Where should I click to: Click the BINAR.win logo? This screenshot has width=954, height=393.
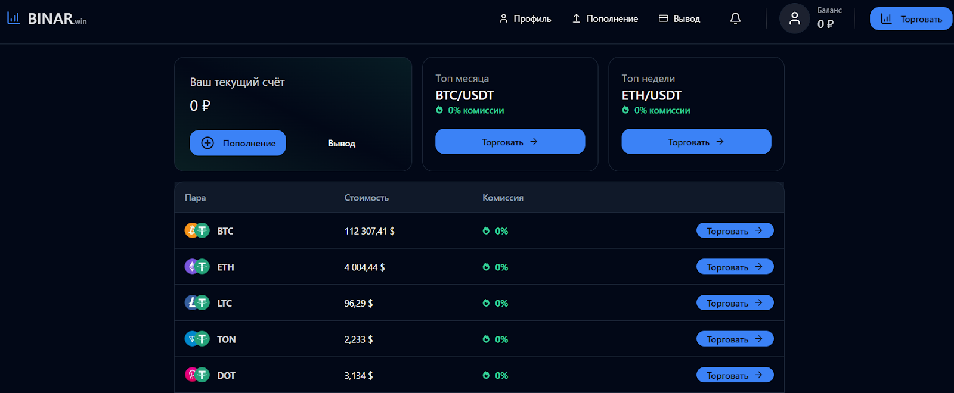(x=47, y=19)
